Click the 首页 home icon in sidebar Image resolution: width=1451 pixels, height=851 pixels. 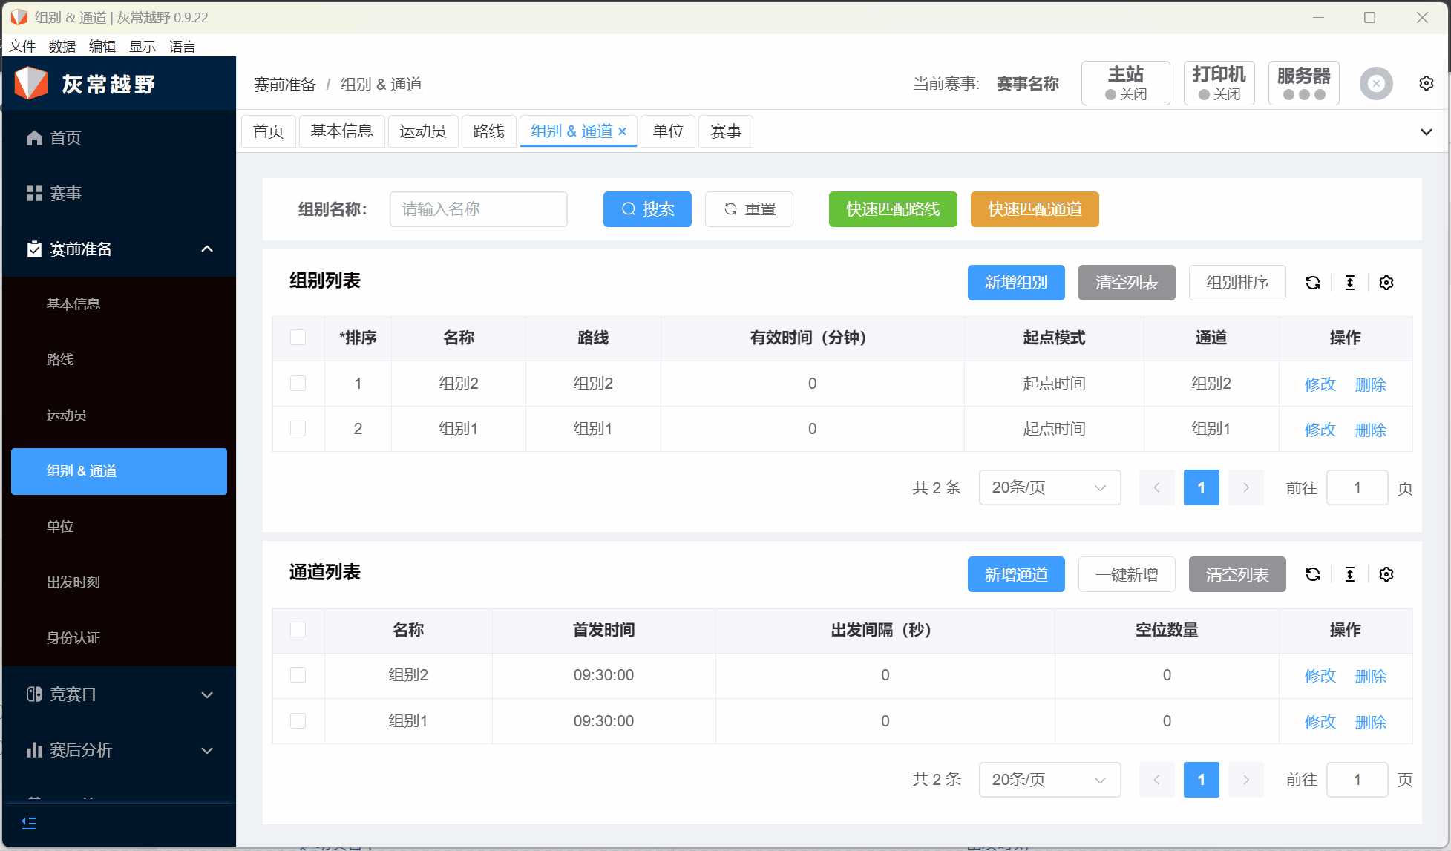34,138
